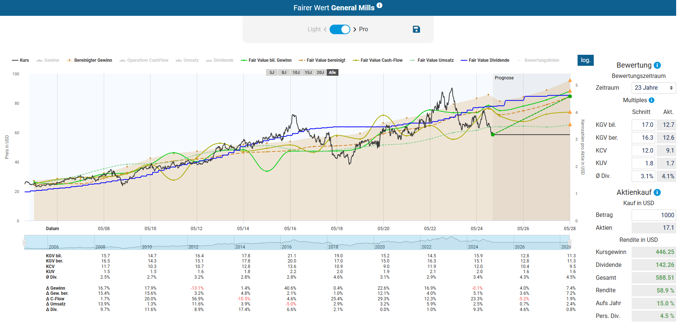Click the Betrag amount input field
Viewport: 678px width, 329px height.
pos(653,215)
